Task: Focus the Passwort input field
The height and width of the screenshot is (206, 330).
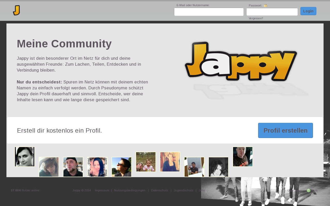Action: [272, 12]
